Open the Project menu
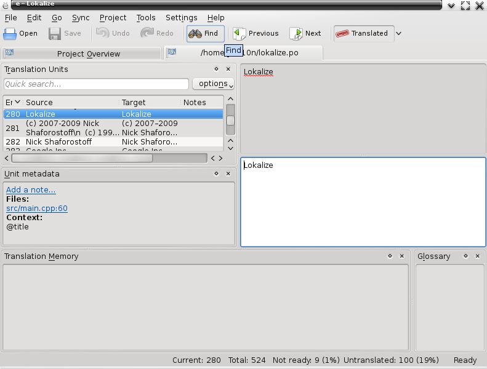 (113, 18)
